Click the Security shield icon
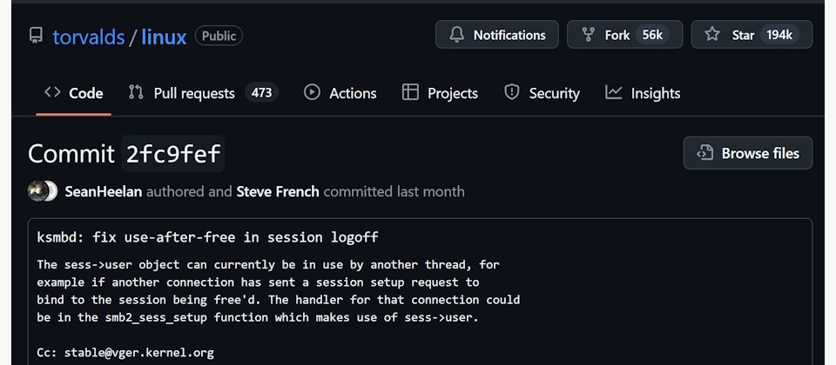836x365 pixels. coord(512,93)
